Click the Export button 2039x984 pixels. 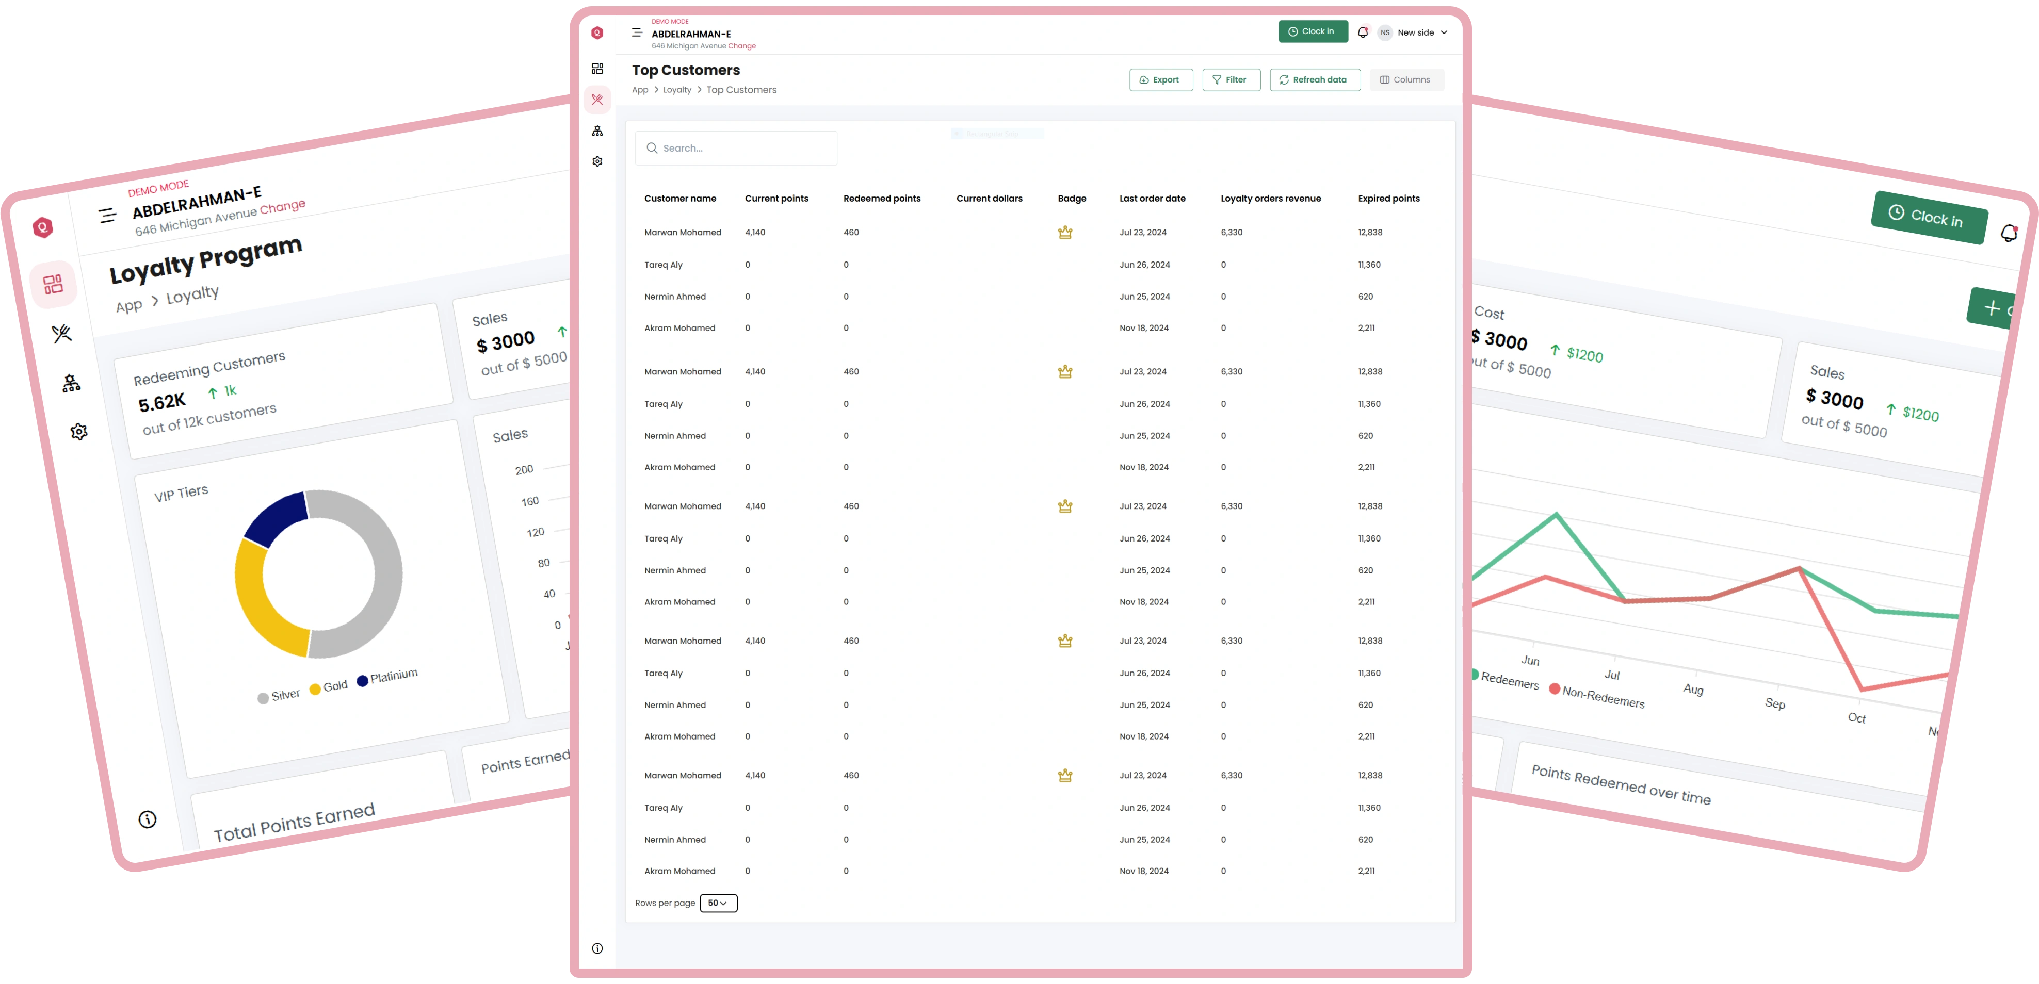(1160, 80)
